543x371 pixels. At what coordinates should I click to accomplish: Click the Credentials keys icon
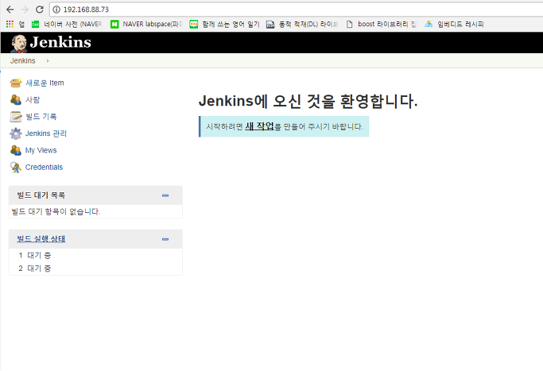pos(16,167)
